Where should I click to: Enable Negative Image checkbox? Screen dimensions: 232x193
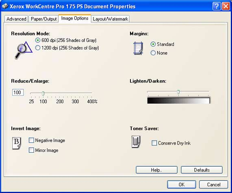(x=31, y=140)
